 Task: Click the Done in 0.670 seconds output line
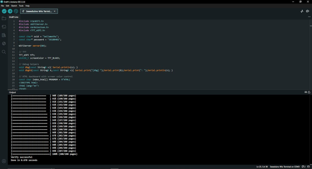(24, 160)
